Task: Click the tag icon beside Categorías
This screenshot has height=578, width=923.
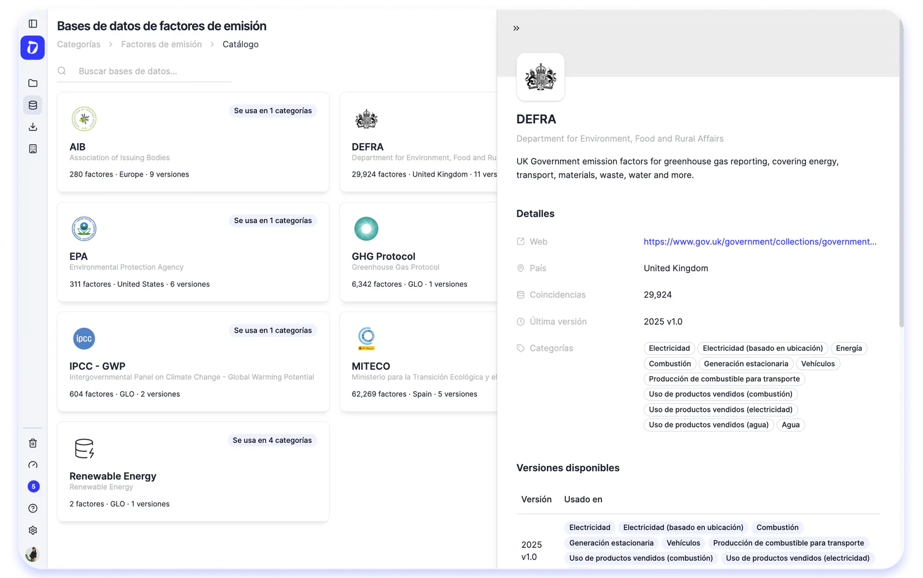Action: [520, 348]
